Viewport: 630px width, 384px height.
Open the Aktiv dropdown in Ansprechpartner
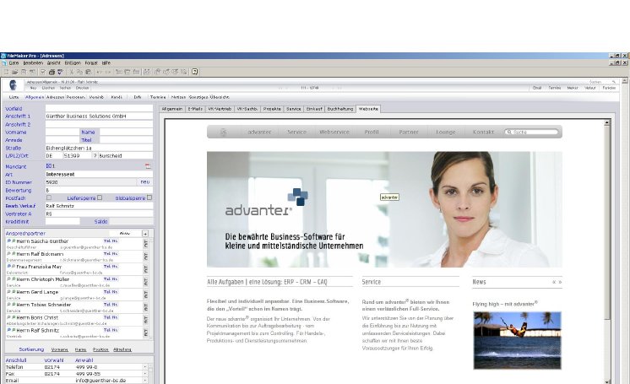[125, 234]
